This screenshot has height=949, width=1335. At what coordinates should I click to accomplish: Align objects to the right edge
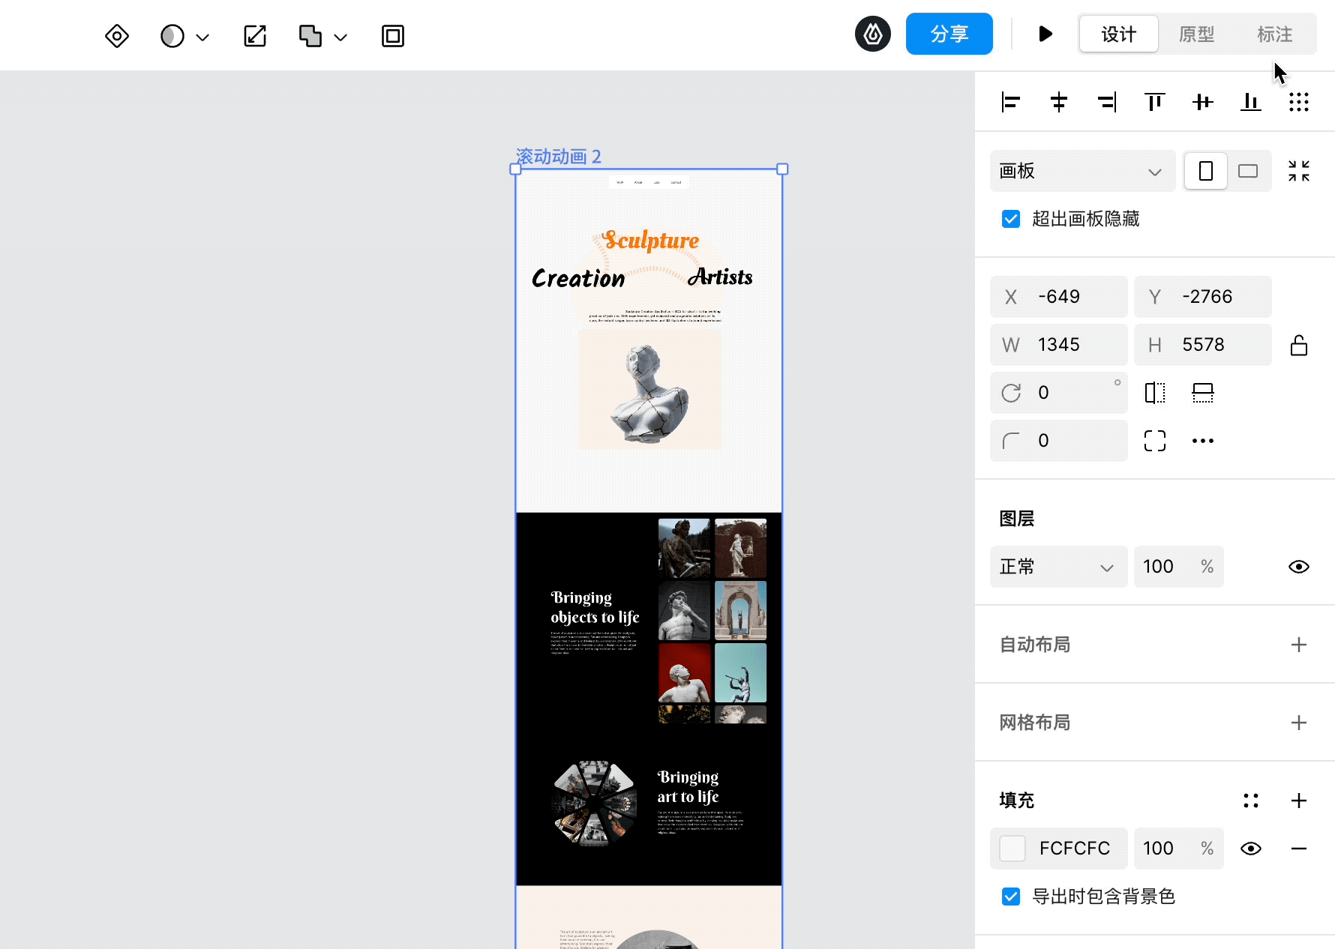pyautogui.click(x=1107, y=102)
